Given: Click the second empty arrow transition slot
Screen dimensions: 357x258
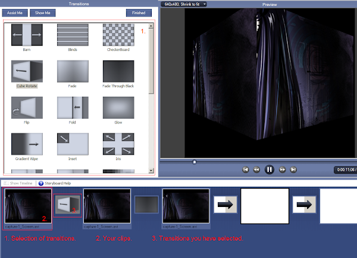Looking at the screenshot, I should [304, 205].
